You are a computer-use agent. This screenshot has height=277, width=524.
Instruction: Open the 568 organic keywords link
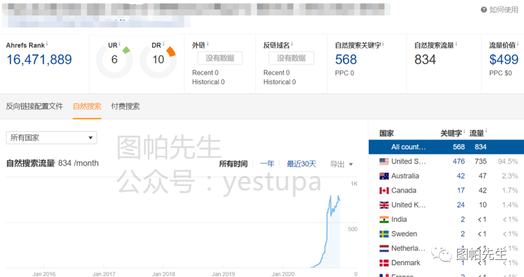tap(346, 60)
